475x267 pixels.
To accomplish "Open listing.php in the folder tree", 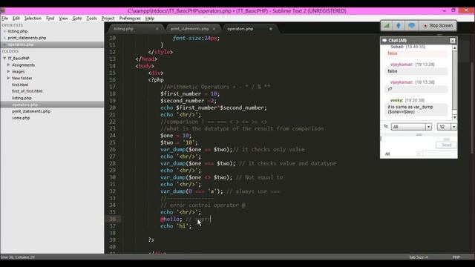I will coord(22,98).
